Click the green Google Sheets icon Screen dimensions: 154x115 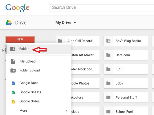[x=13, y=92]
